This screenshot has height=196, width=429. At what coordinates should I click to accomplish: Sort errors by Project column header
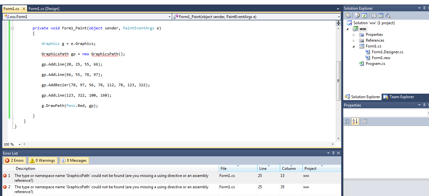[322, 168]
